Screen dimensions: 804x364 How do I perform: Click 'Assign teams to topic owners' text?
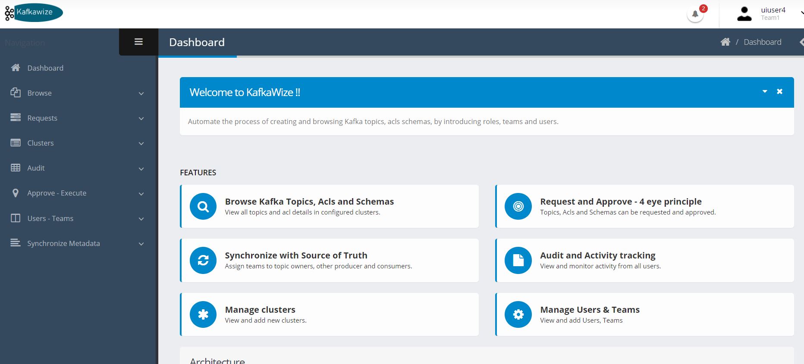coord(318,266)
